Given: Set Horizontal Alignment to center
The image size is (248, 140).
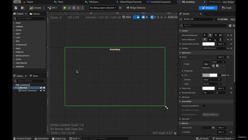Looking at the screenshot, I should 210,35.
